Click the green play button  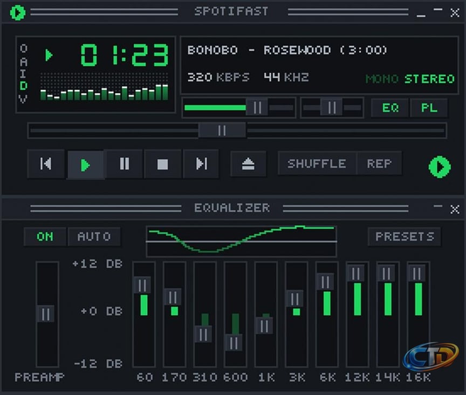click(x=86, y=165)
